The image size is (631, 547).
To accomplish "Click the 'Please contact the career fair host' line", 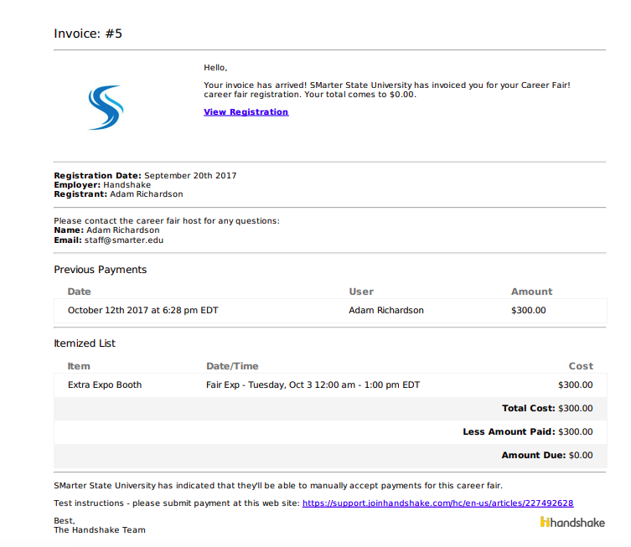I will [x=167, y=221].
